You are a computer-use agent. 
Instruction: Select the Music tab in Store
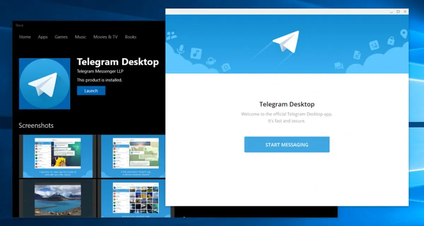81,37
